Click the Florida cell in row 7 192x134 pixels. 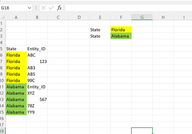tap(16, 61)
